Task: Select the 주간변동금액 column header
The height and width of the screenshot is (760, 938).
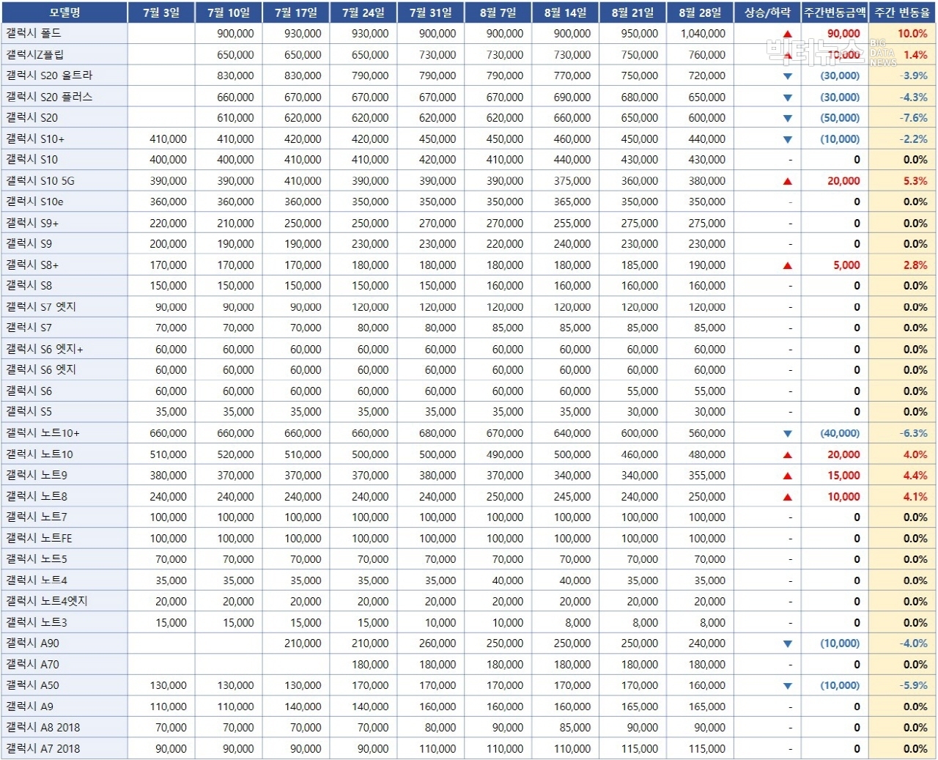Action: (x=835, y=12)
